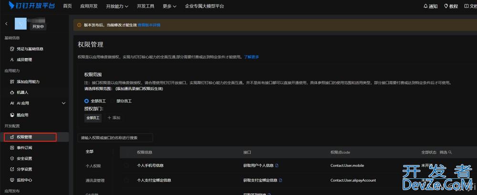This screenshot has width=477, height=195.
Task: Click the warning icon in the version banner
Action: (79, 25)
